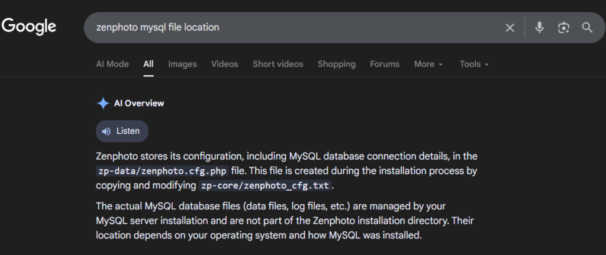Expand the More dropdown menu
This screenshot has width=606, height=255.
(428, 64)
